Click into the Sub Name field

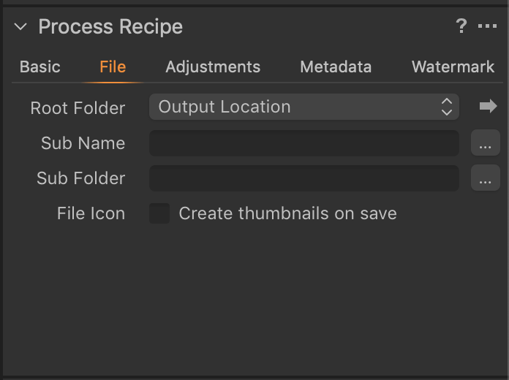[303, 143]
